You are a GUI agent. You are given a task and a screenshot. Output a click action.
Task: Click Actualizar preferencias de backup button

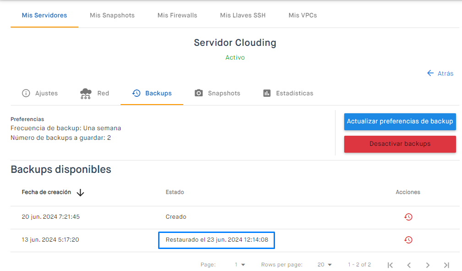tap(400, 122)
